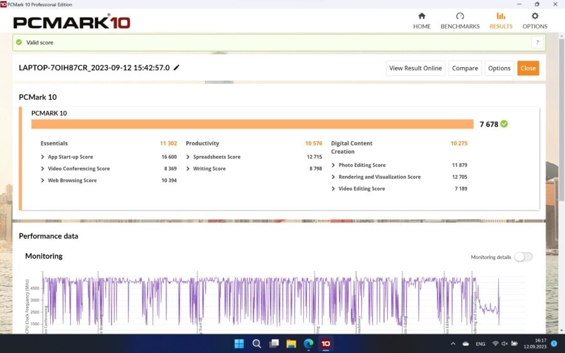The image size is (565, 353).
Task: Expand Writing Score
Action: (188, 169)
